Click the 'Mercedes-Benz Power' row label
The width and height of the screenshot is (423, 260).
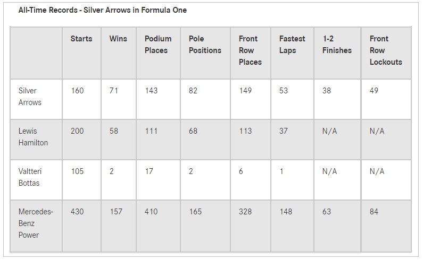pyautogui.click(x=36, y=223)
